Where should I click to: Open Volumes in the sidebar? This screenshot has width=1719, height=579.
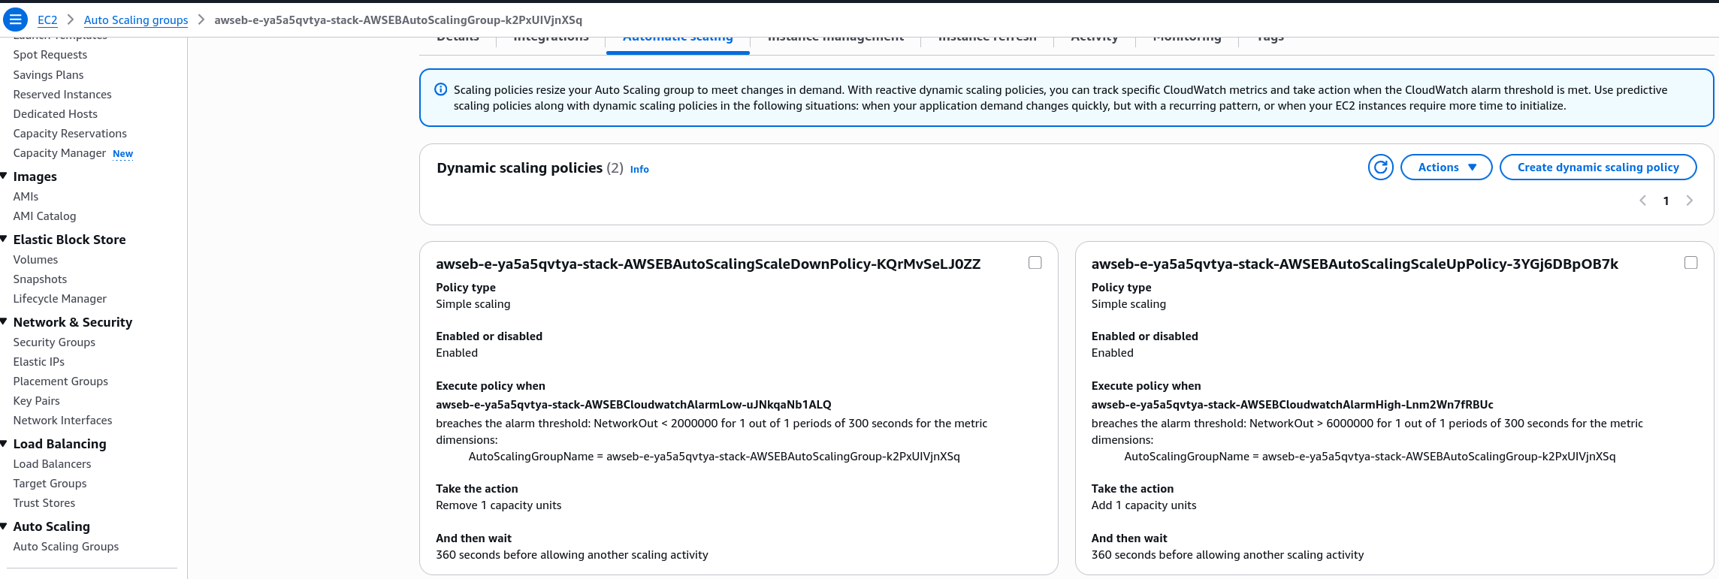point(35,260)
